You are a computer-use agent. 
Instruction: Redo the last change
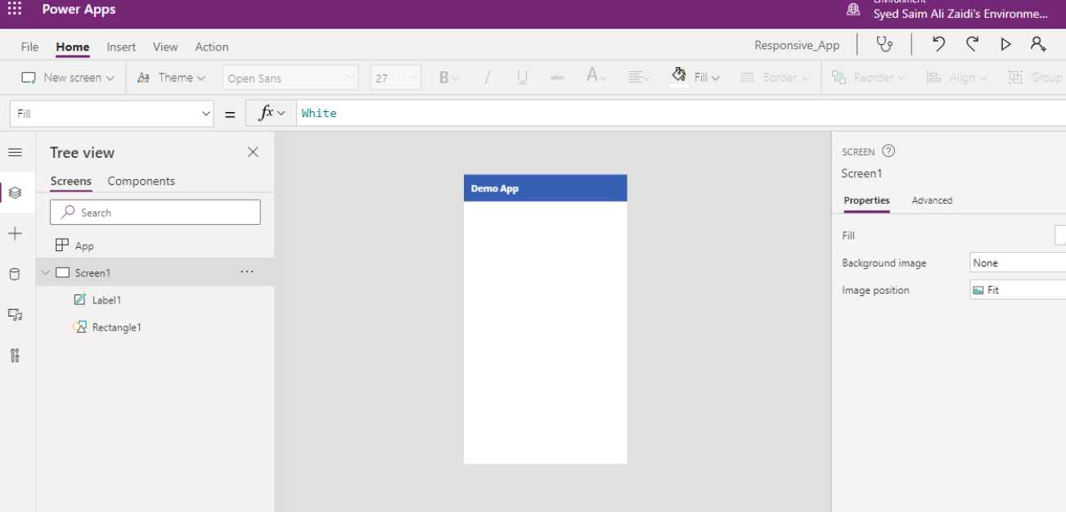coord(972,43)
